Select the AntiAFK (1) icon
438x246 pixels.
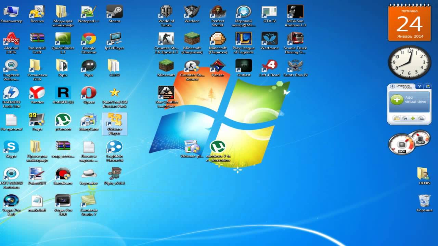click(x=63, y=95)
